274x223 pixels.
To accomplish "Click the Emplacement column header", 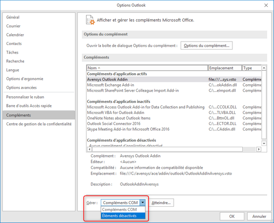I will (224, 68).
